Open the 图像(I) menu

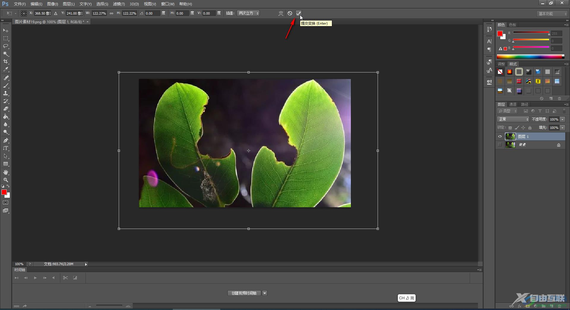53,4
